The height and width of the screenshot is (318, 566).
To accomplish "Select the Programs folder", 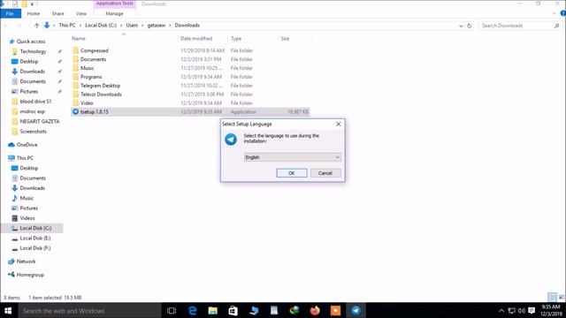I will coord(91,77).
